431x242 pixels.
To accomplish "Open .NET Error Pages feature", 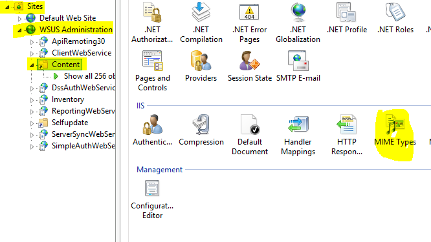I will coord(249,23).
